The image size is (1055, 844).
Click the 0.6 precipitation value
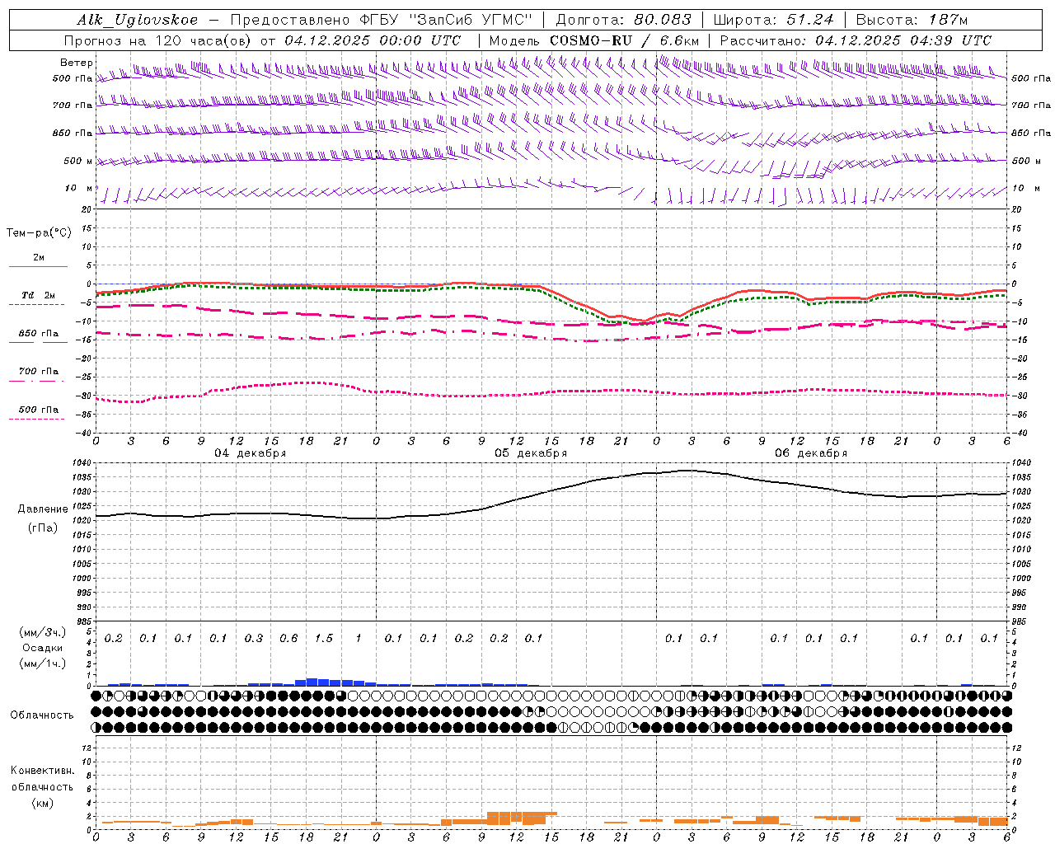point(288,638)
